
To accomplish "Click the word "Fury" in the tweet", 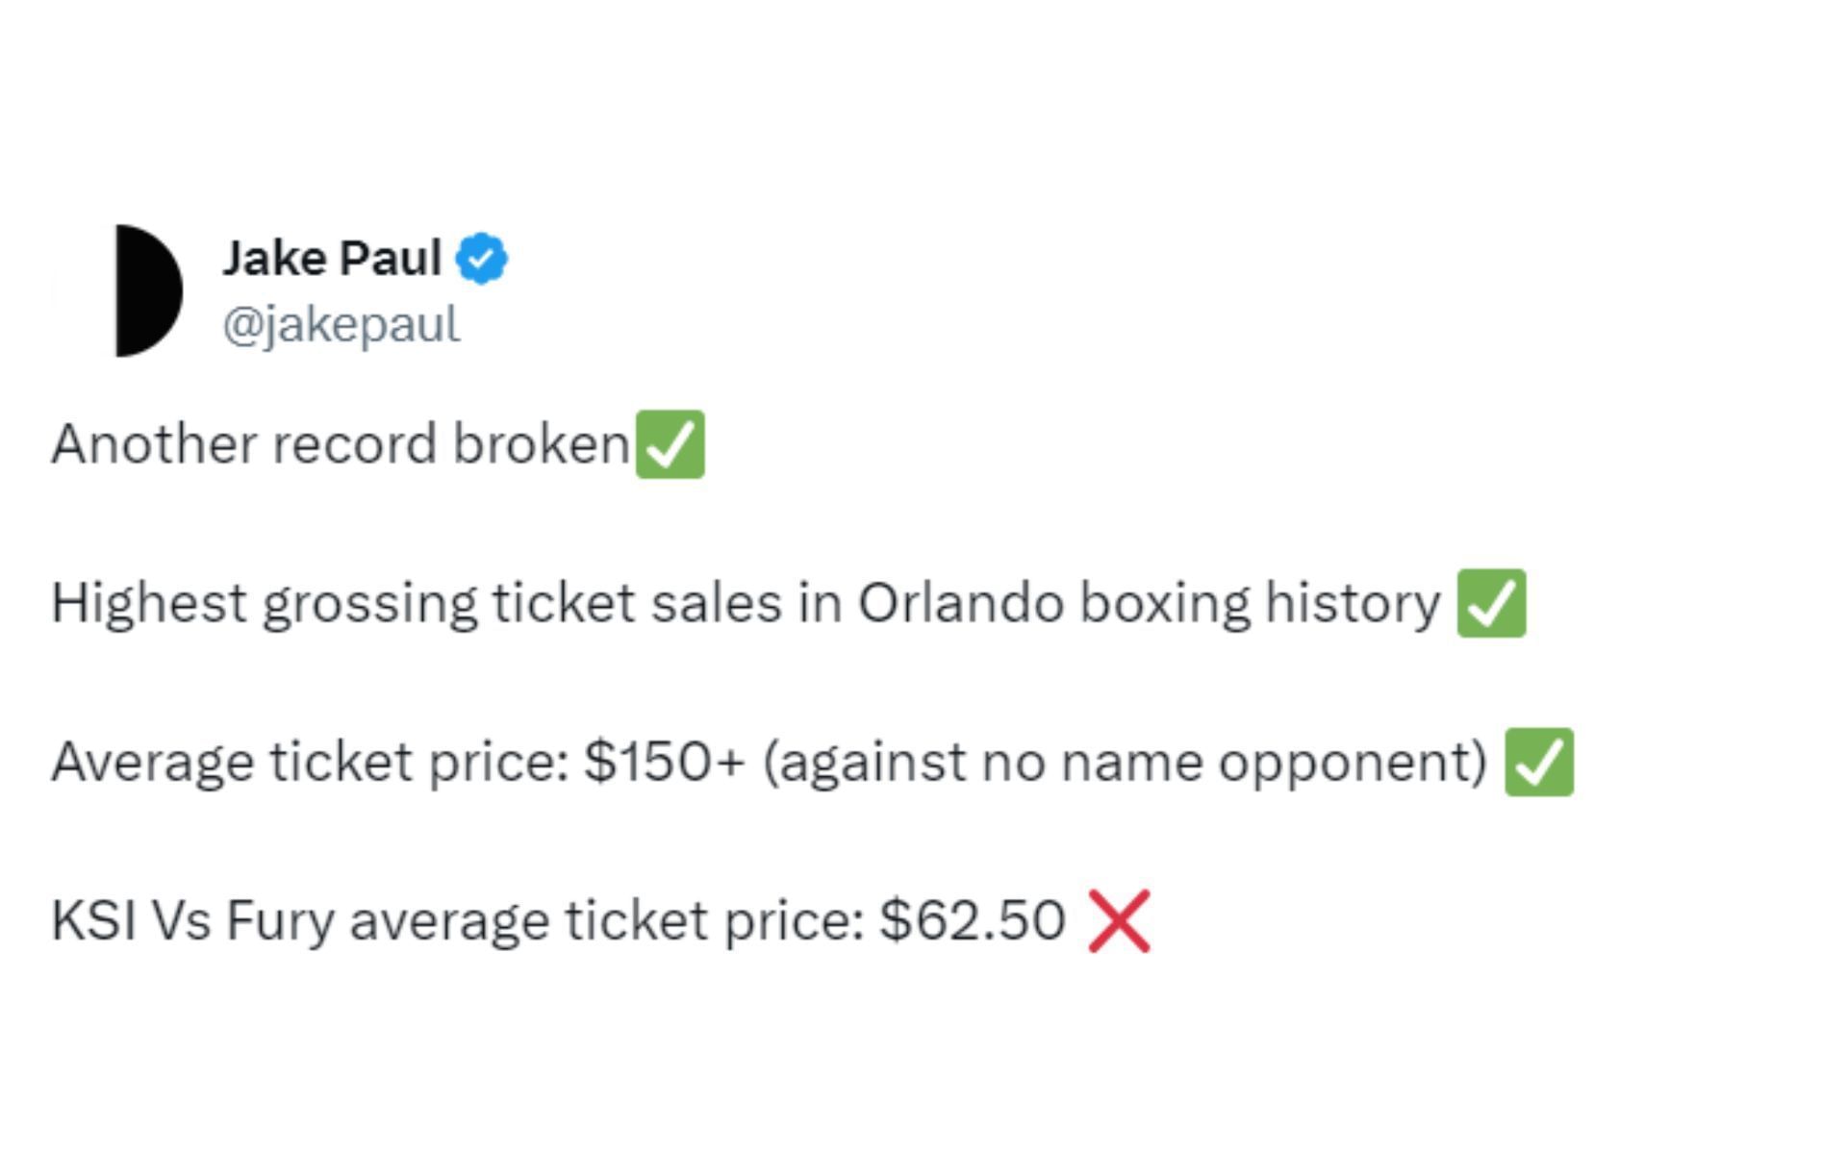I will point(279,920).
